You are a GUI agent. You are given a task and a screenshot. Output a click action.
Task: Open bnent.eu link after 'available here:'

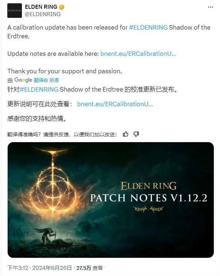click(138, 54)
